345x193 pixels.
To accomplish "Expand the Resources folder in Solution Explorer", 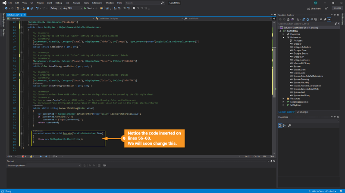I will point(283,98).
